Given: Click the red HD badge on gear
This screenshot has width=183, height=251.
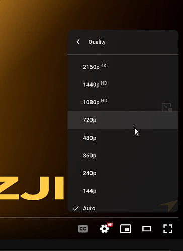Looking at the screenshot, I should point(110,225).
